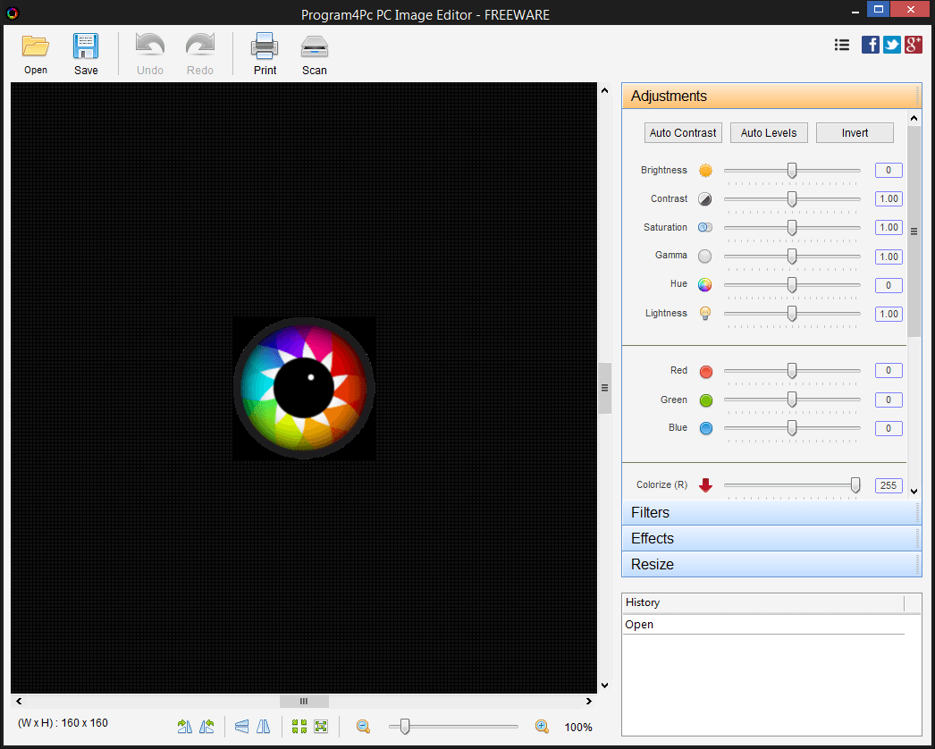Screen dimensions: 935x749
Task: Open the Facebook share icon
Action: tap(871, 45)
